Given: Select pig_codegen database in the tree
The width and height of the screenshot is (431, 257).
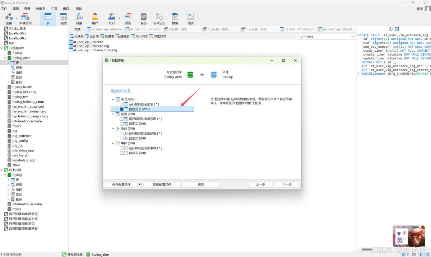Looking at the screenshot, I should 22,136.
